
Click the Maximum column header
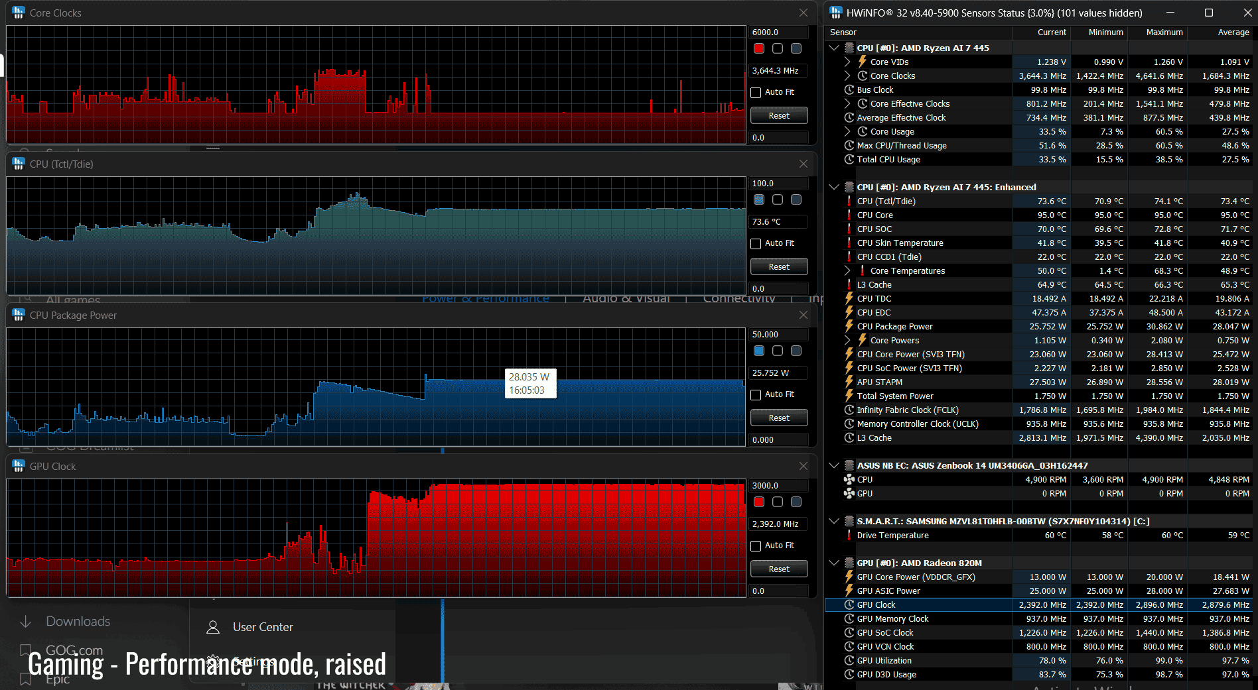point(1157,32)
